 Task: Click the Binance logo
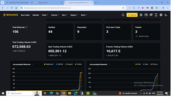[11, 15]
